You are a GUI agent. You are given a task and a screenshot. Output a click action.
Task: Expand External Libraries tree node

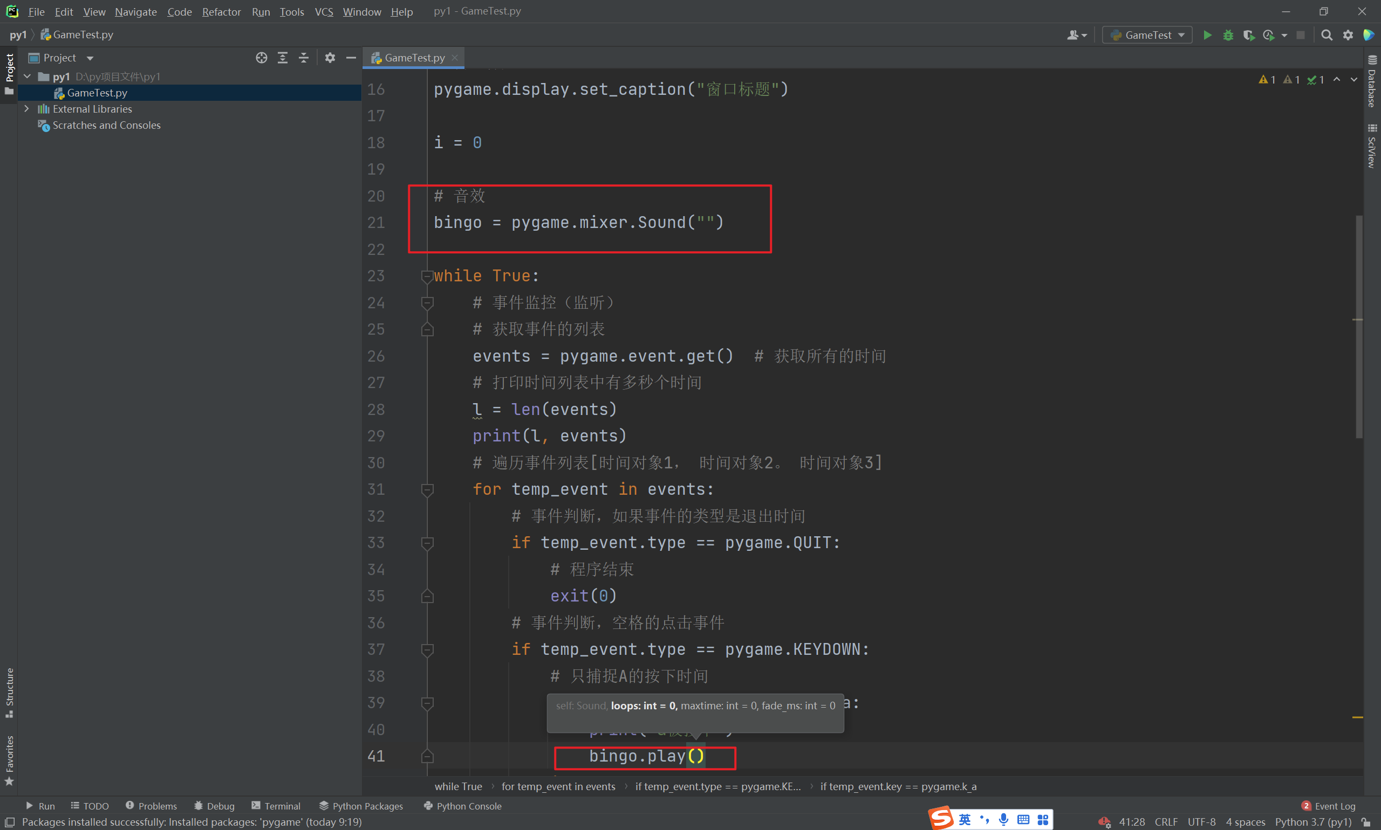click(26, 109)
